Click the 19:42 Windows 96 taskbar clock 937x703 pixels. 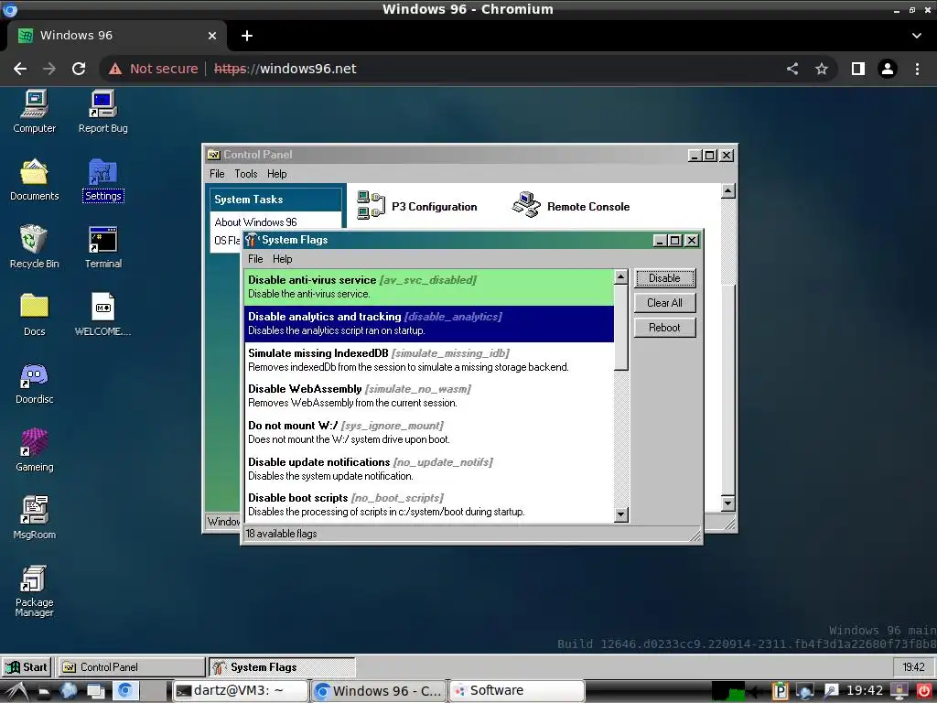[x=913, y=667]
